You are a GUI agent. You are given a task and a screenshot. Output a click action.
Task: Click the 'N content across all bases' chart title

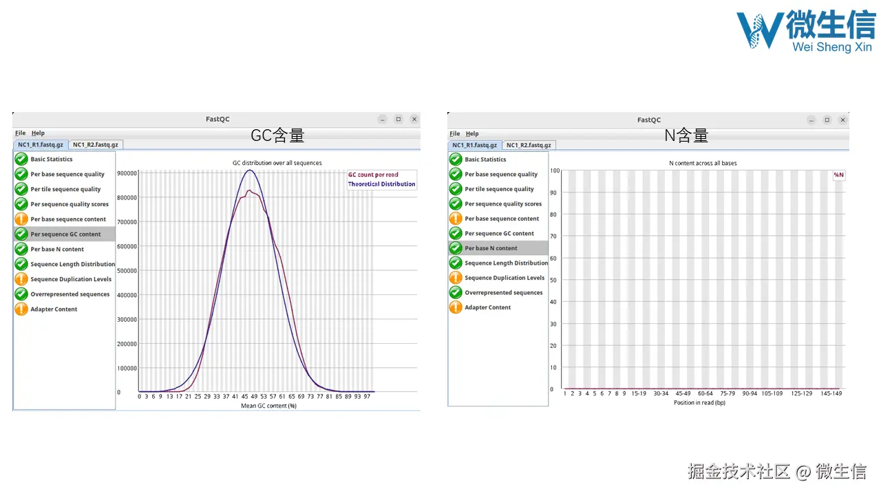[x=703, y=163]
